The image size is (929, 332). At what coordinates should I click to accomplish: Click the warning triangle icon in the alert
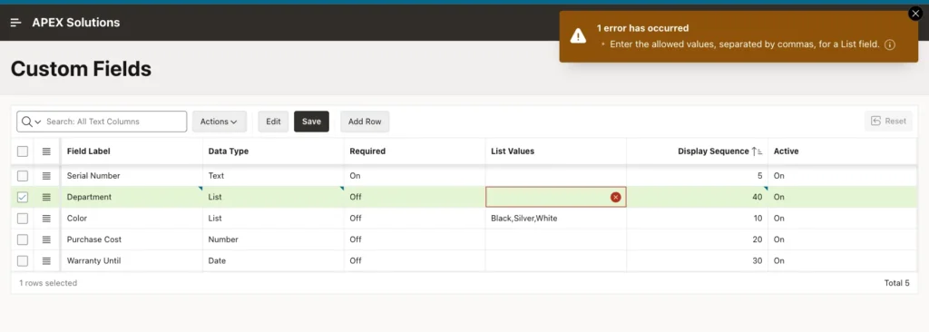578,36
